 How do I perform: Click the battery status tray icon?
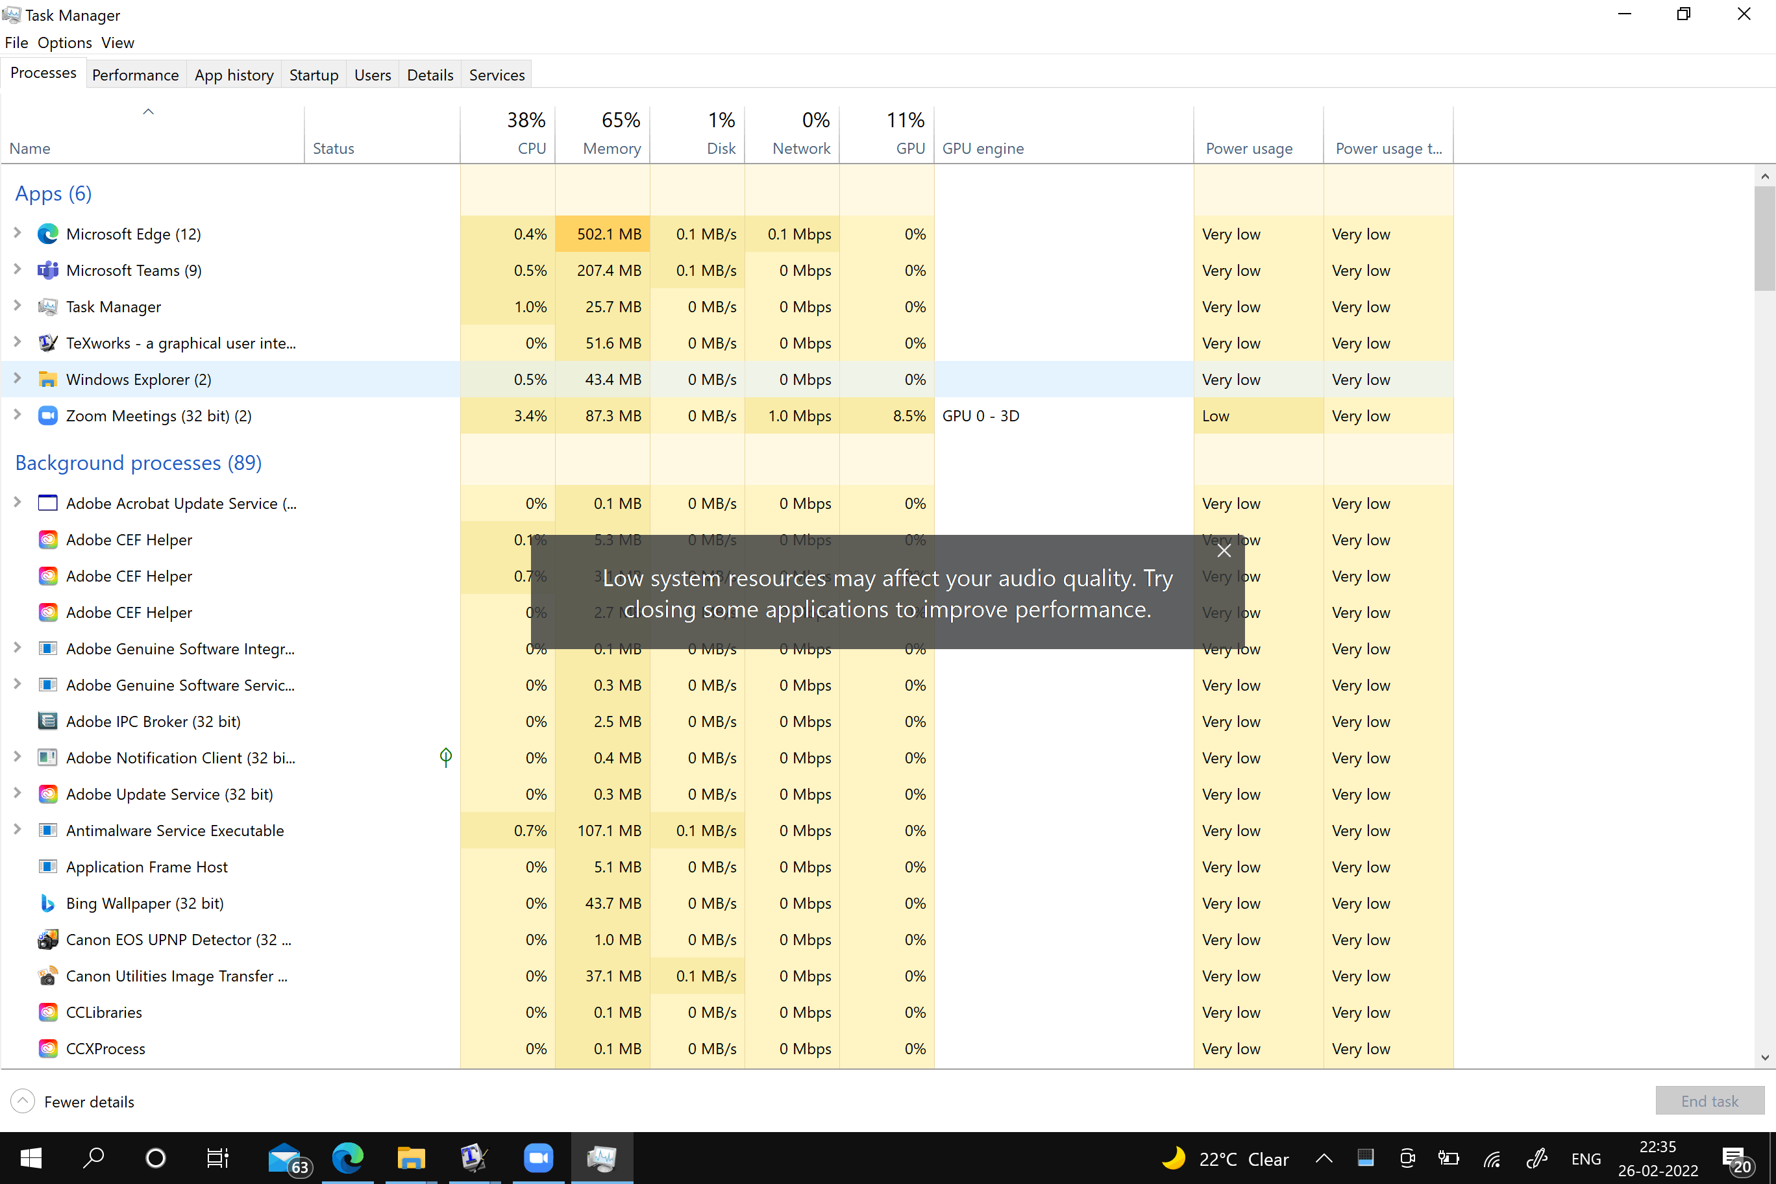pyautogui.click(x=1448, y=1158)
